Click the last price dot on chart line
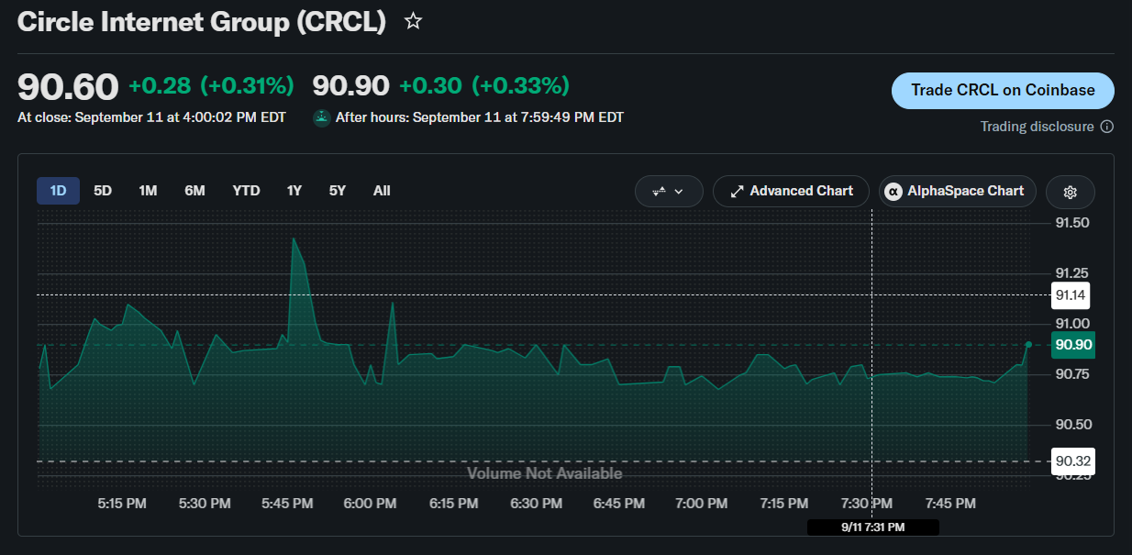 point(1028,345)
